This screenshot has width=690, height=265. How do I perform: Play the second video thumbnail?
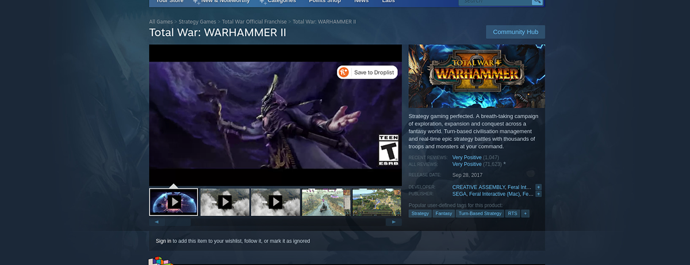coord(225,202)
